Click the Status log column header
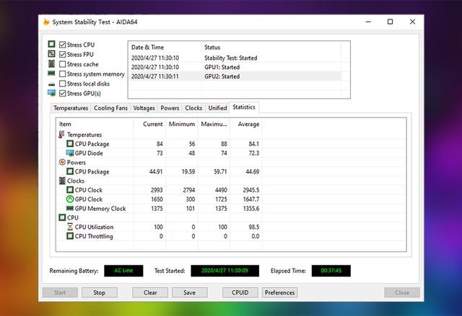The image size is (462, 316). point(271,48)
